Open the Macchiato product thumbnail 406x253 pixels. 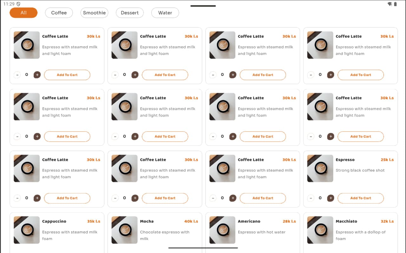click(320, 230)
